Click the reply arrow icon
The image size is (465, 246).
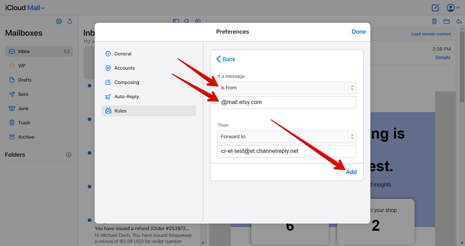(x=459, y=21)
